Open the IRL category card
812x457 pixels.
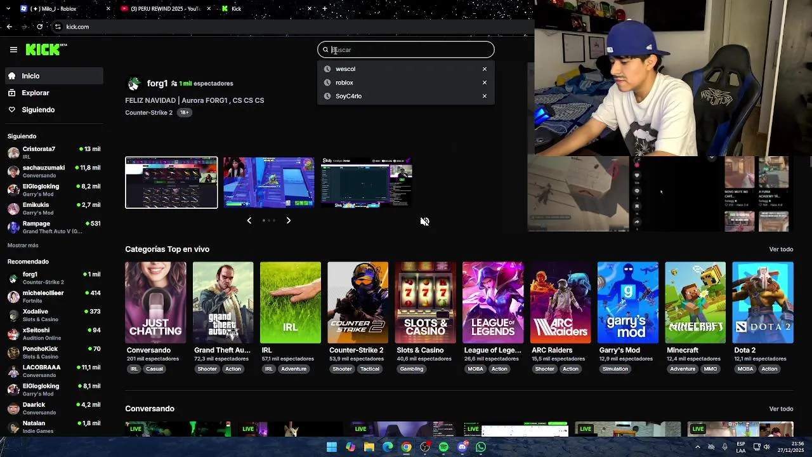point(291,303)
